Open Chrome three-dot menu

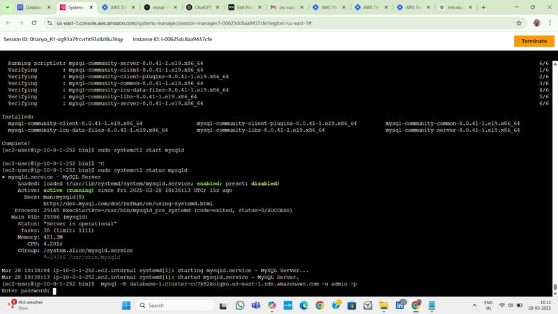coord(550,23)
